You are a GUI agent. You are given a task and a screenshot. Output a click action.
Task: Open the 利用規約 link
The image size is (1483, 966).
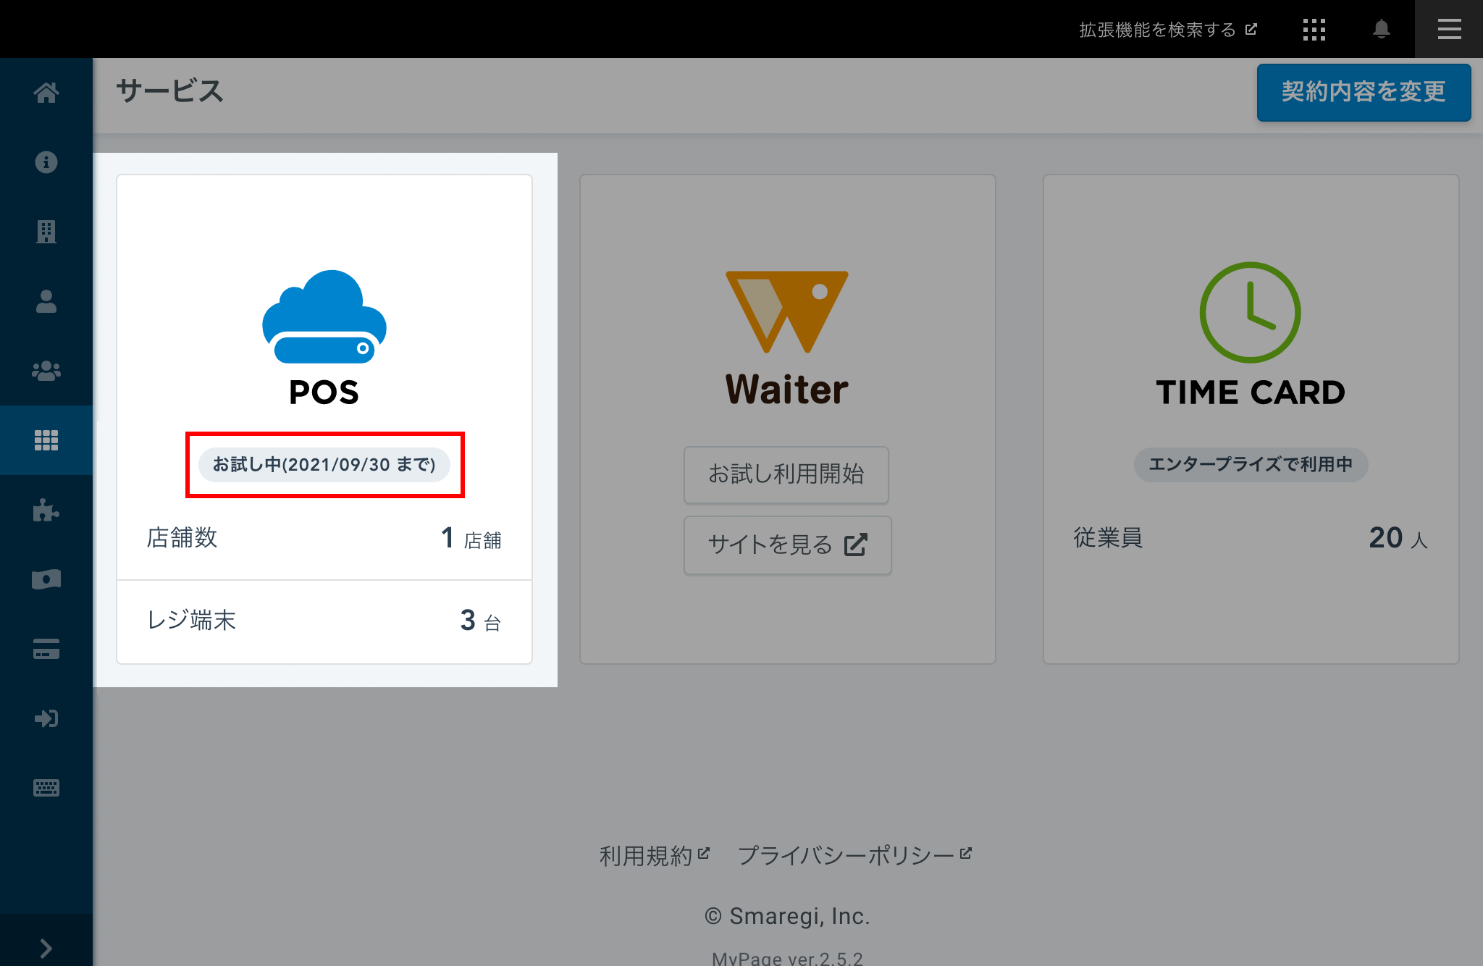654,856
